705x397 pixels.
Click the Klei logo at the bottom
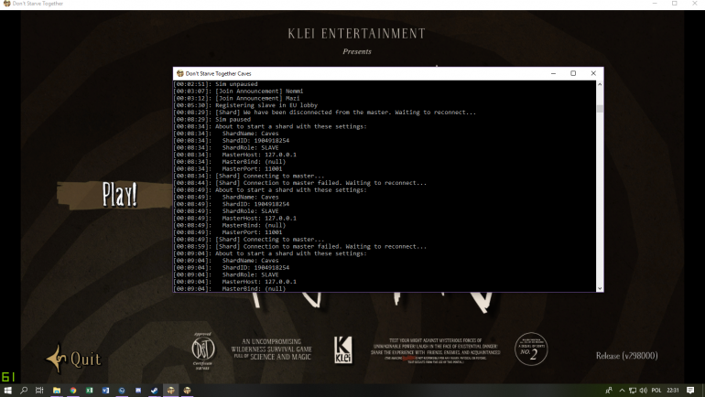pos(343,349)
